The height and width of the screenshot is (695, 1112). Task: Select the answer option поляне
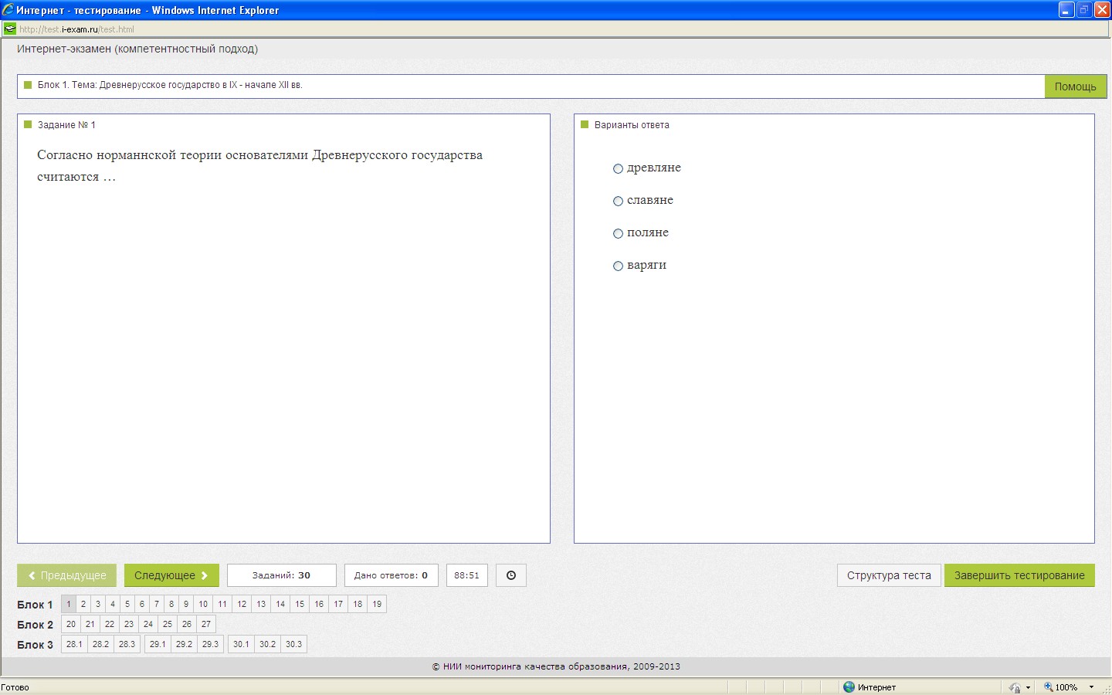point(618,233)
